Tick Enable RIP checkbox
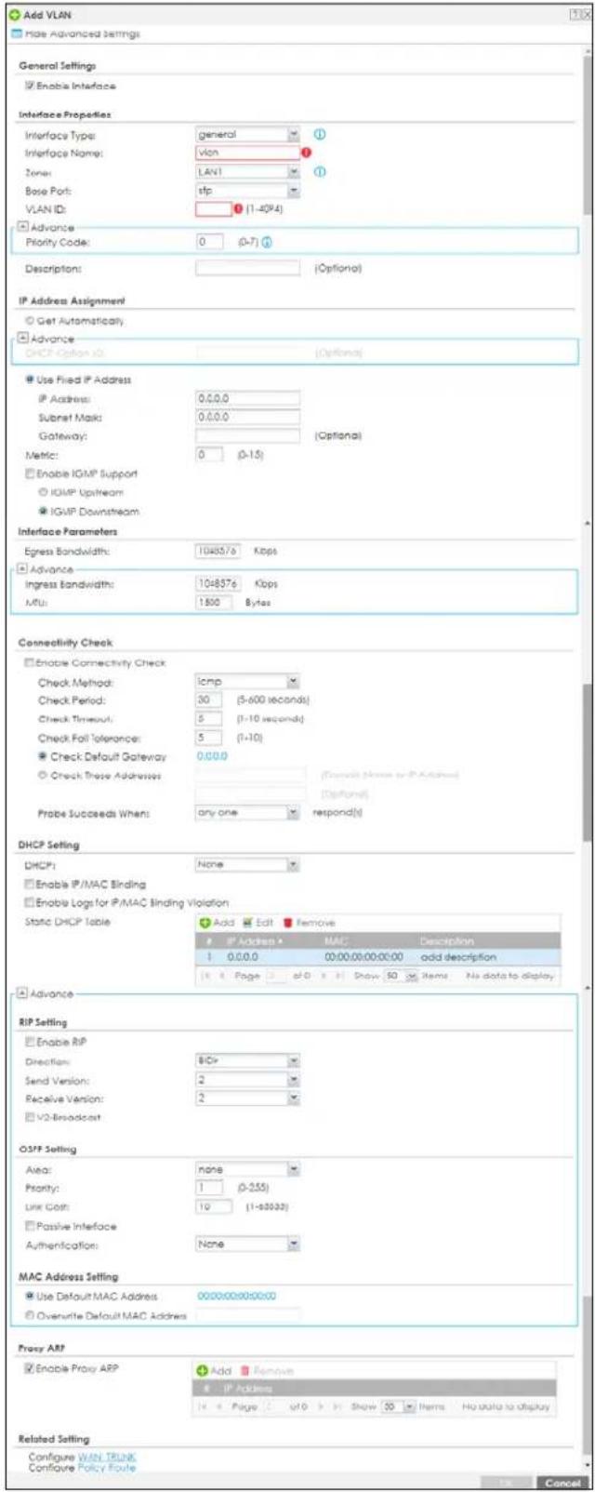595x1492 pixels. pyautogui.click(x=30, y=1042)
